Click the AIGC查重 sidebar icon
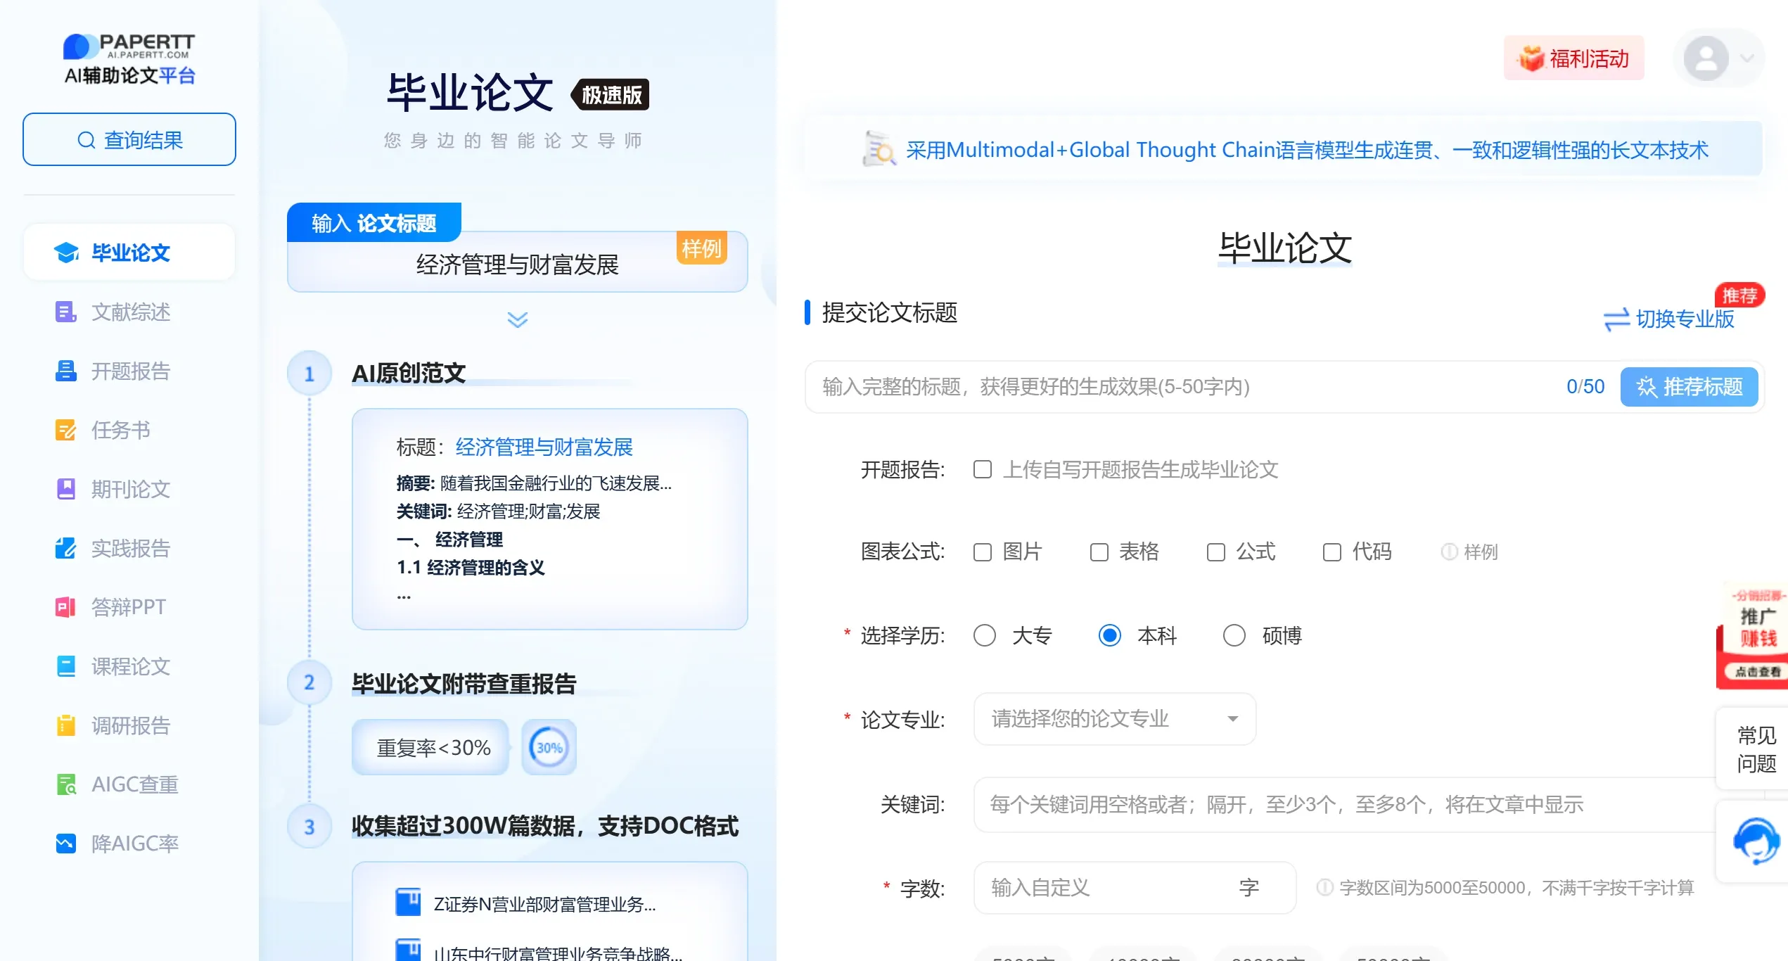Viewport: 1788px width, 961px height. [65, 784]
